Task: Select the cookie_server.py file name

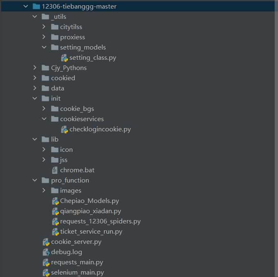Action: coord(76,242)
